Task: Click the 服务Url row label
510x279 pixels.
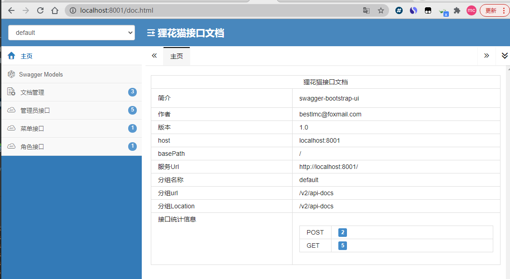Action: pos(168,167)
